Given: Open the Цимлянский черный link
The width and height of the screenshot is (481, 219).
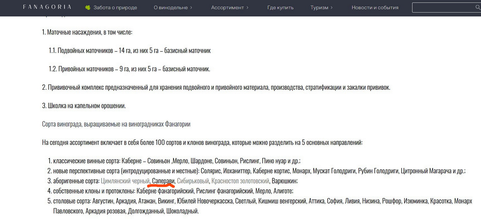Looking at the screenshot, I should 125,181.
